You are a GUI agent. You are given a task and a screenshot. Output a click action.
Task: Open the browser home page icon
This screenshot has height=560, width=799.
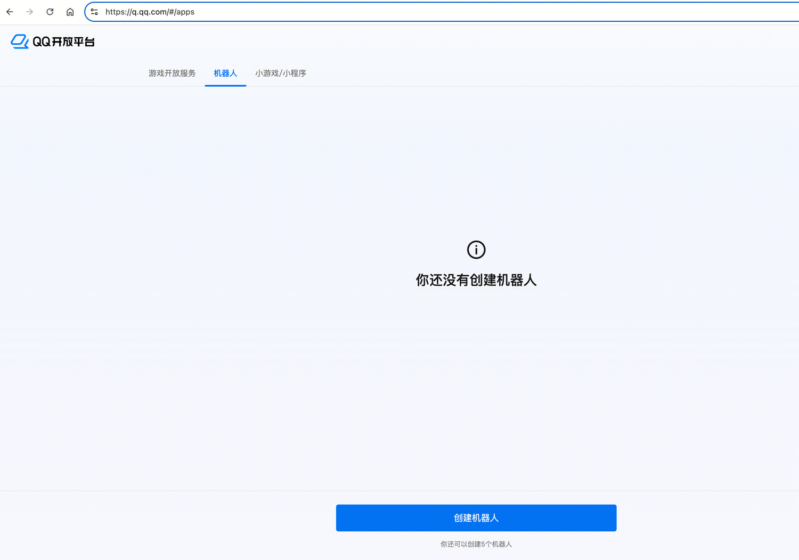tap(70, 12)
